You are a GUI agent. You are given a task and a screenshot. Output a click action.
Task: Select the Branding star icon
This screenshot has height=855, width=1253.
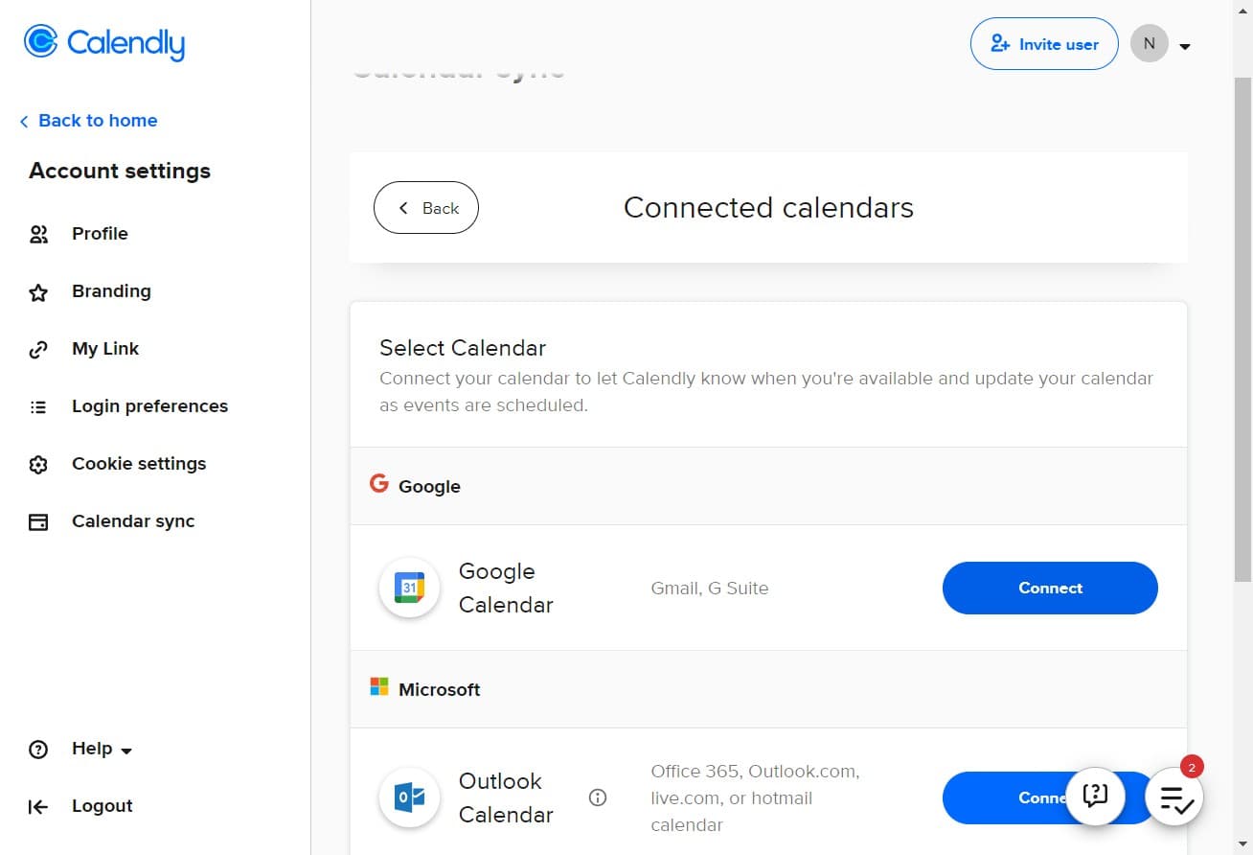point(38,290)
